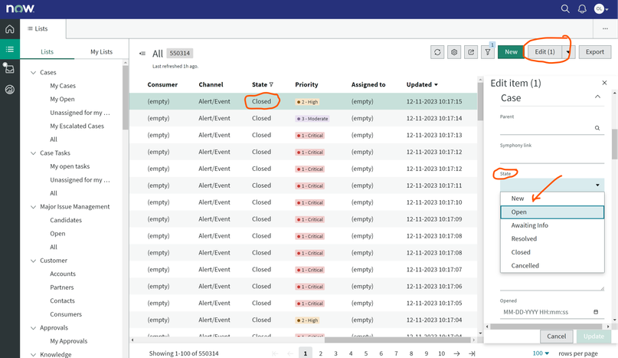This screenshot has width=618, height=358.
Task: Click the Export button
Action: (595, 52)
